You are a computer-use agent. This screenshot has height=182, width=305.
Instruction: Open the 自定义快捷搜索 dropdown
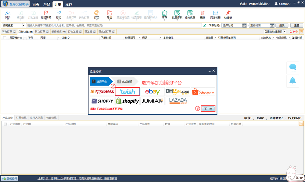pyautogui.click(x=285, y=32)
